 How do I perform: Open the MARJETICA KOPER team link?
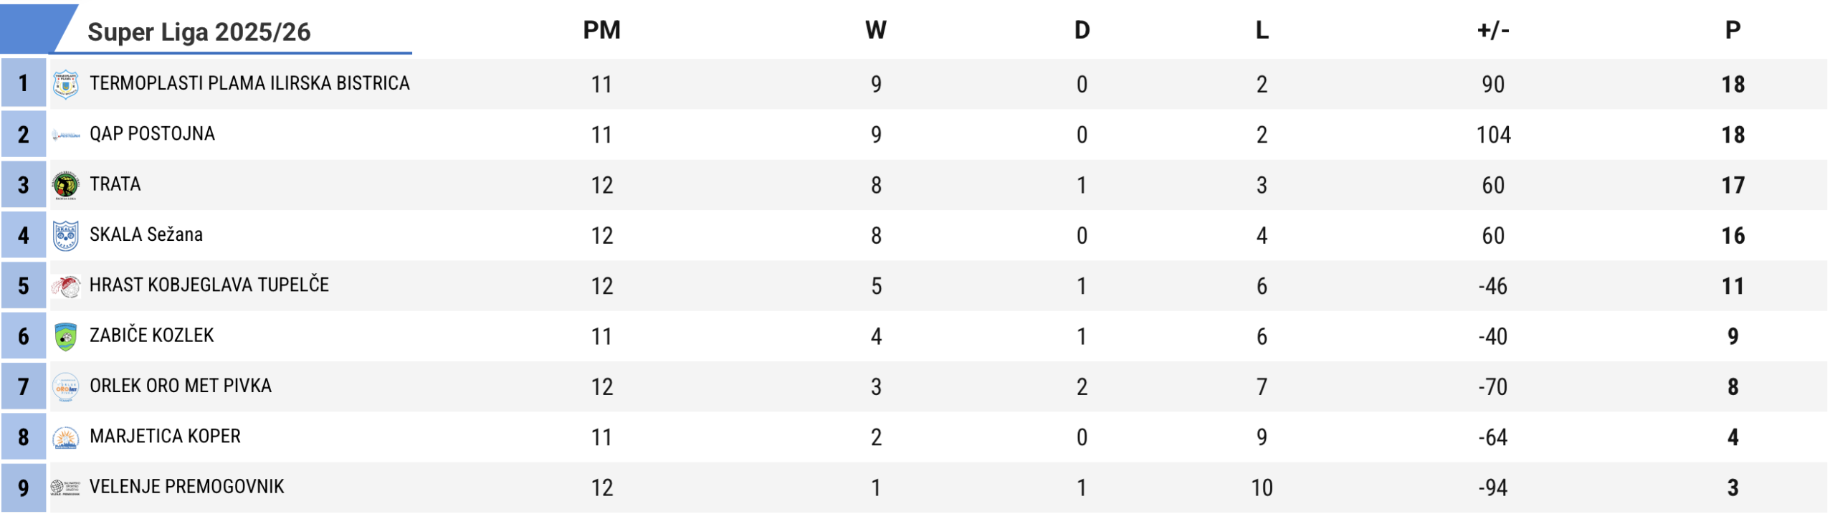[x=165, y=436]
